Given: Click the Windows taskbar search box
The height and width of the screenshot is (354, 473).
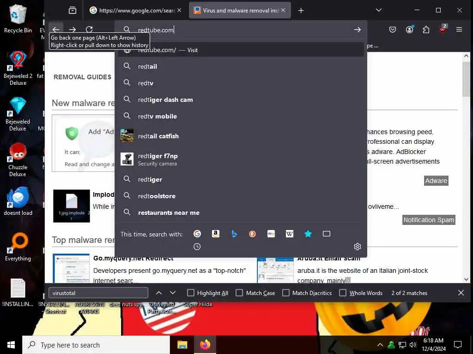Looking at the screenshot, I should 96,345.
